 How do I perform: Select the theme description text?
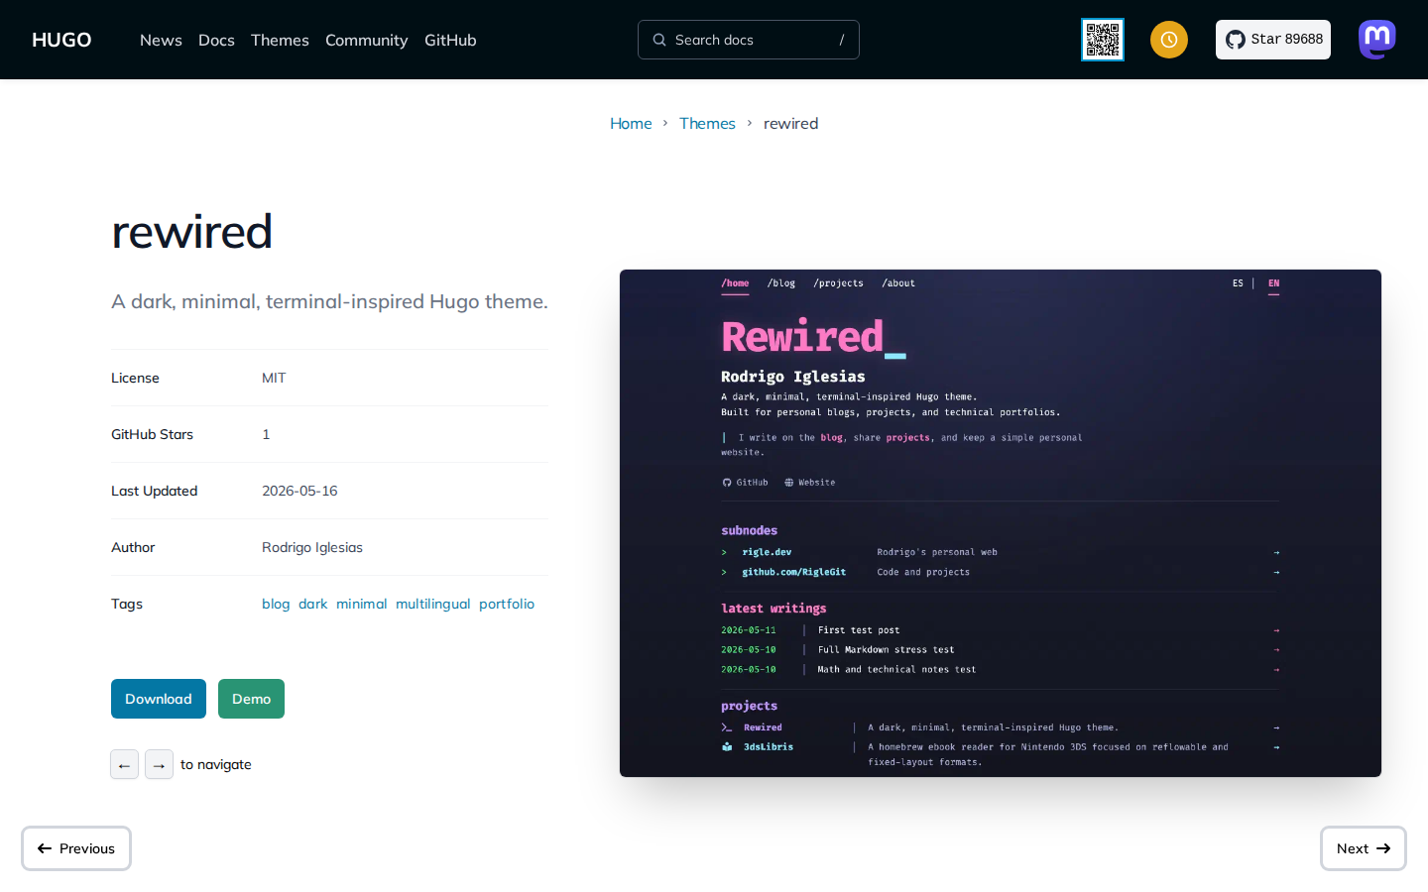pyautogui.click(x=329, y=301)
